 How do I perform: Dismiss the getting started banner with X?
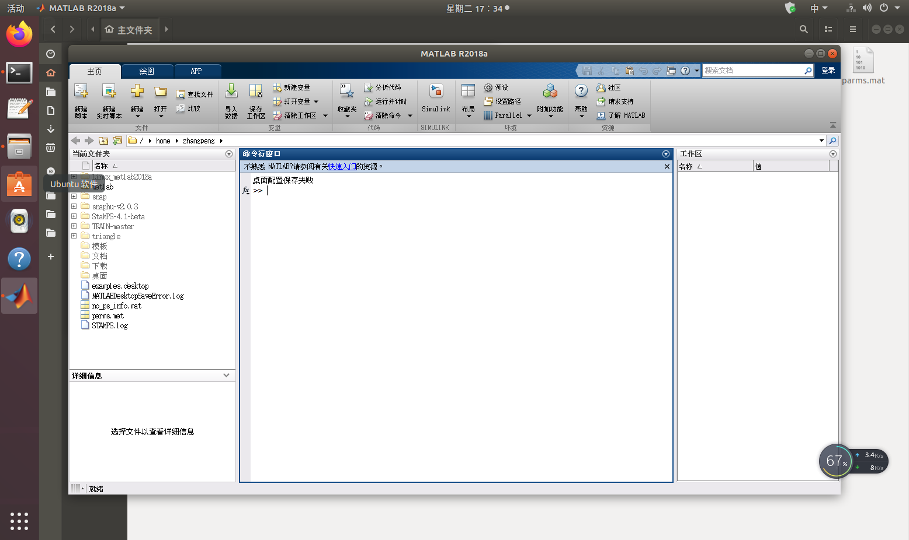coord(667,167)
